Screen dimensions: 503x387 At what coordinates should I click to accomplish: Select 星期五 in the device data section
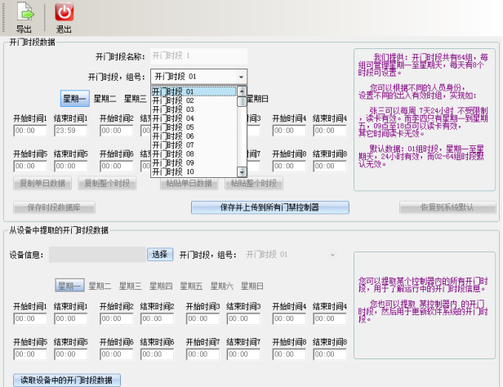(x=191, y=286)
